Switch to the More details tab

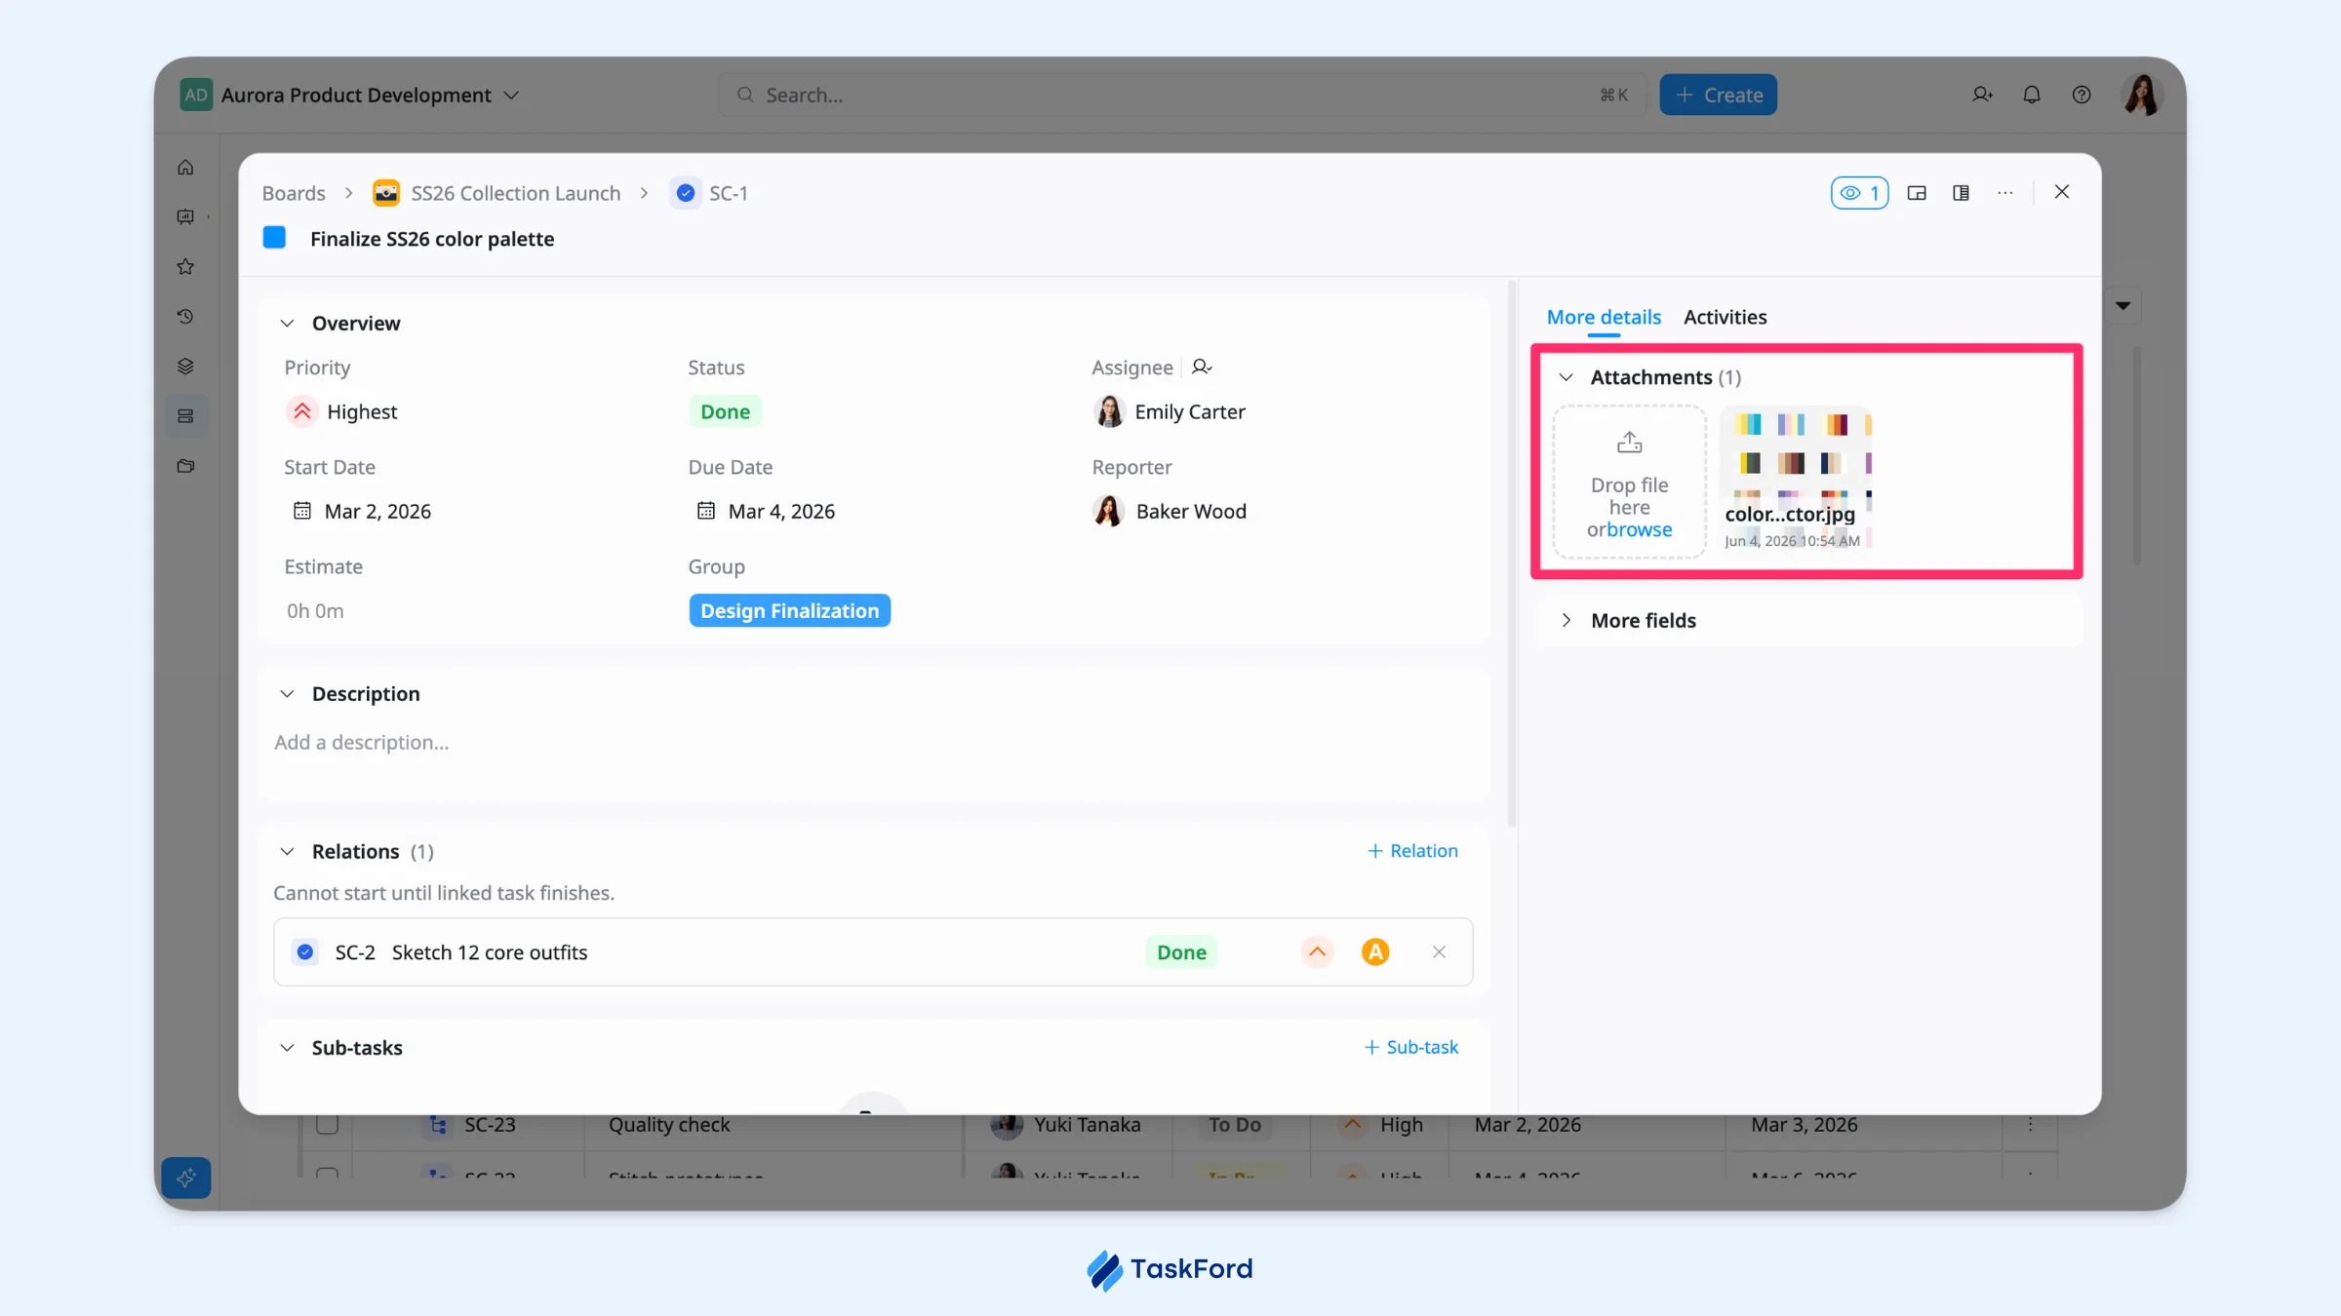coord(1604,317)
